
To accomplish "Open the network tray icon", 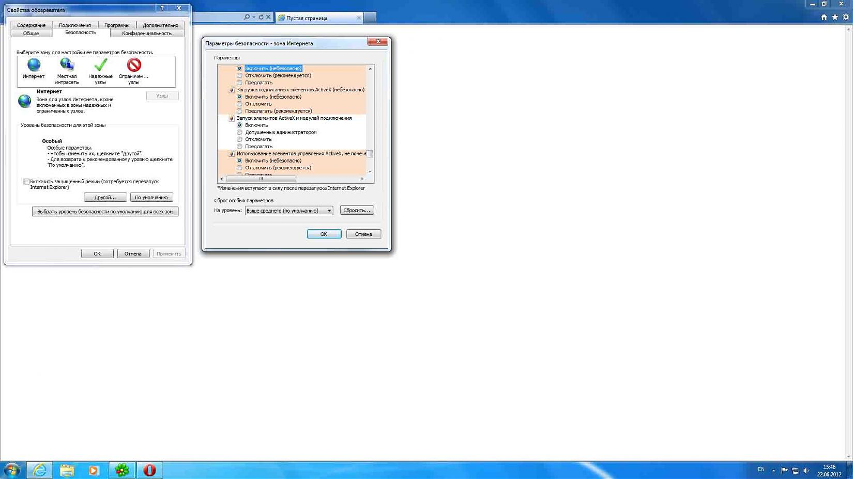I will (x=795, y=470).
